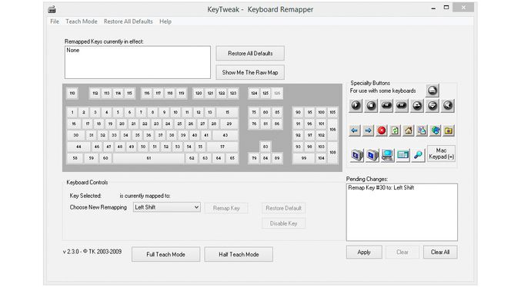Image resolution: width=511 pixels, height=287 pixels.
Task: Select the Stop (square) media specialty button
Action: click(371, 105)
